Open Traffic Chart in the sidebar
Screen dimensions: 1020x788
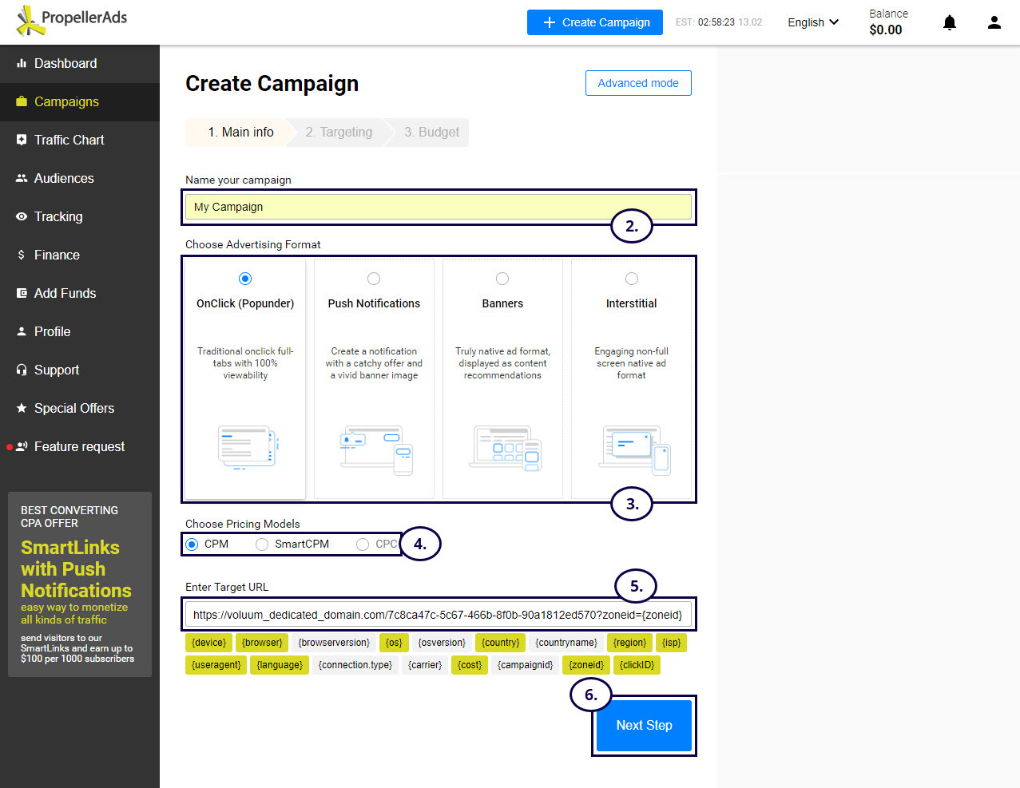point(69,141)
